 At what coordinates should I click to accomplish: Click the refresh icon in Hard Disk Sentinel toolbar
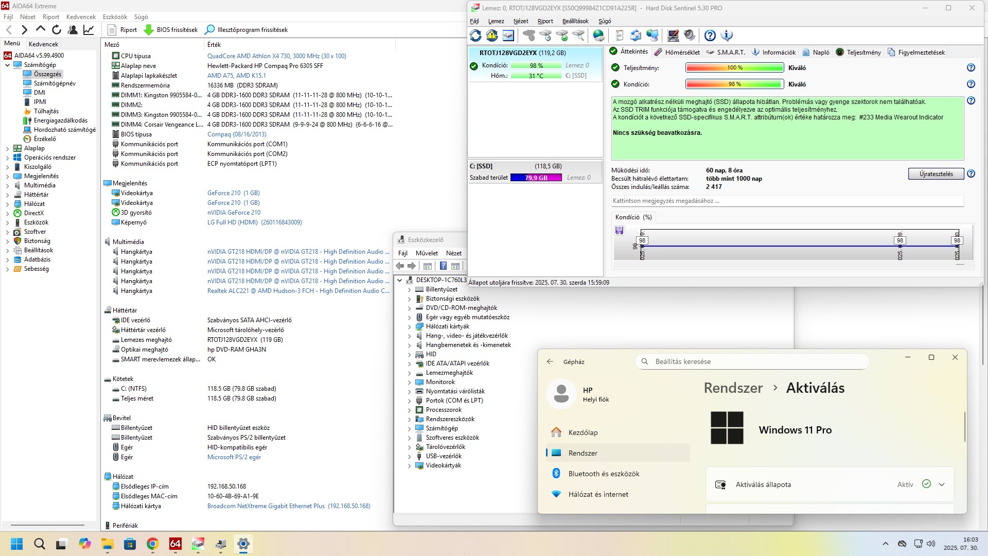[475, 36]
